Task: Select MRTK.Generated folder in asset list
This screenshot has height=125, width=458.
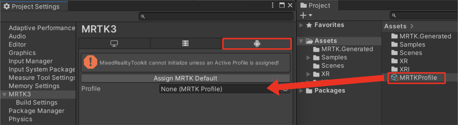Action: pos(425,36)
